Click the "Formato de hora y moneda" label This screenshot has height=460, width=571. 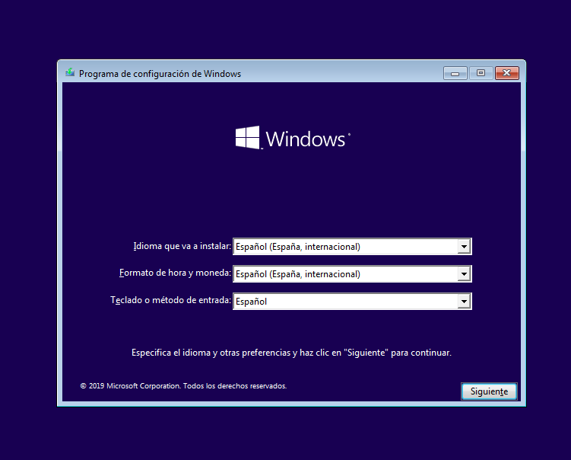175,273
